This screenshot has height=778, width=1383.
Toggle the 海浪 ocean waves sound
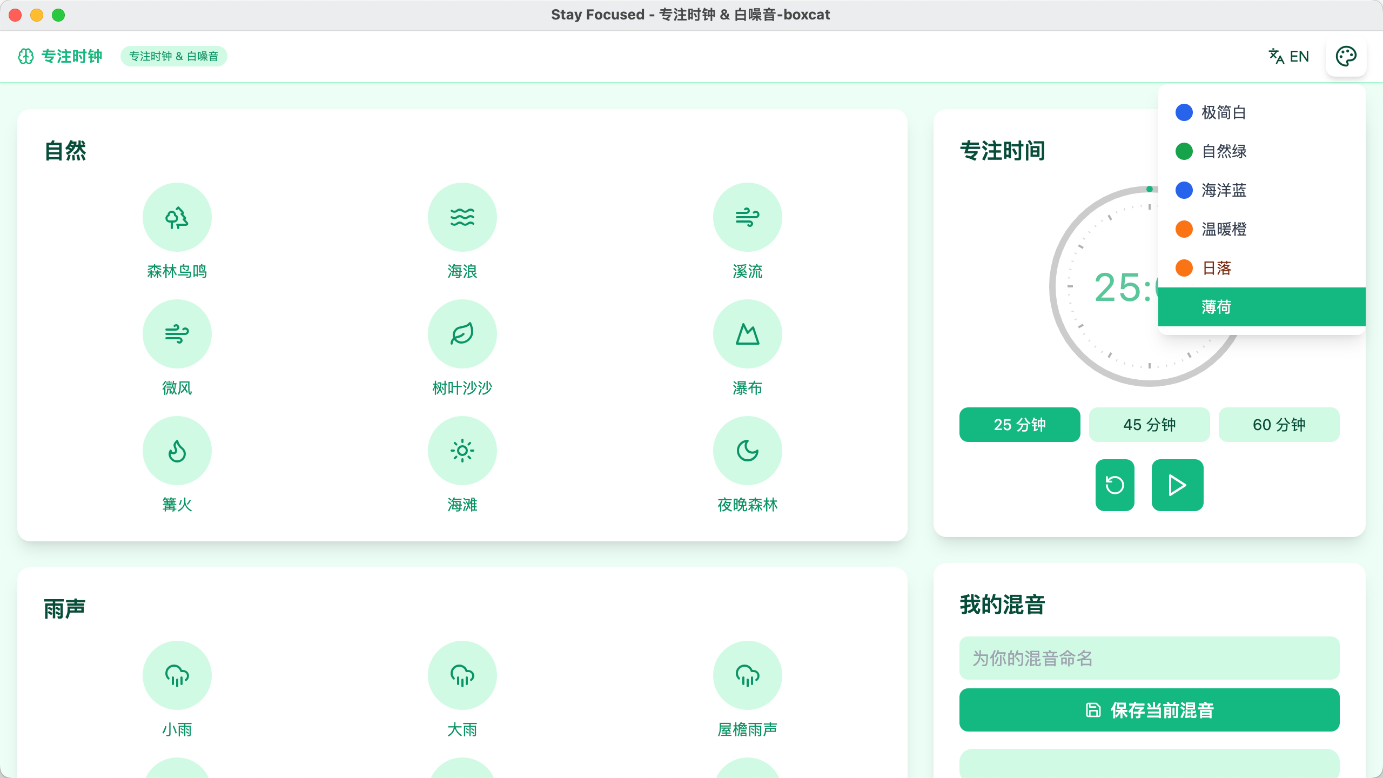click(462, 217)
